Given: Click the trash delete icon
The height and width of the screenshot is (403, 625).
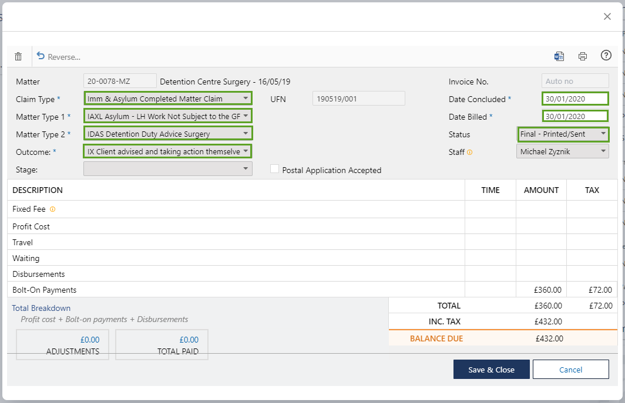Looking at the screenshot, I should (18, 57).
